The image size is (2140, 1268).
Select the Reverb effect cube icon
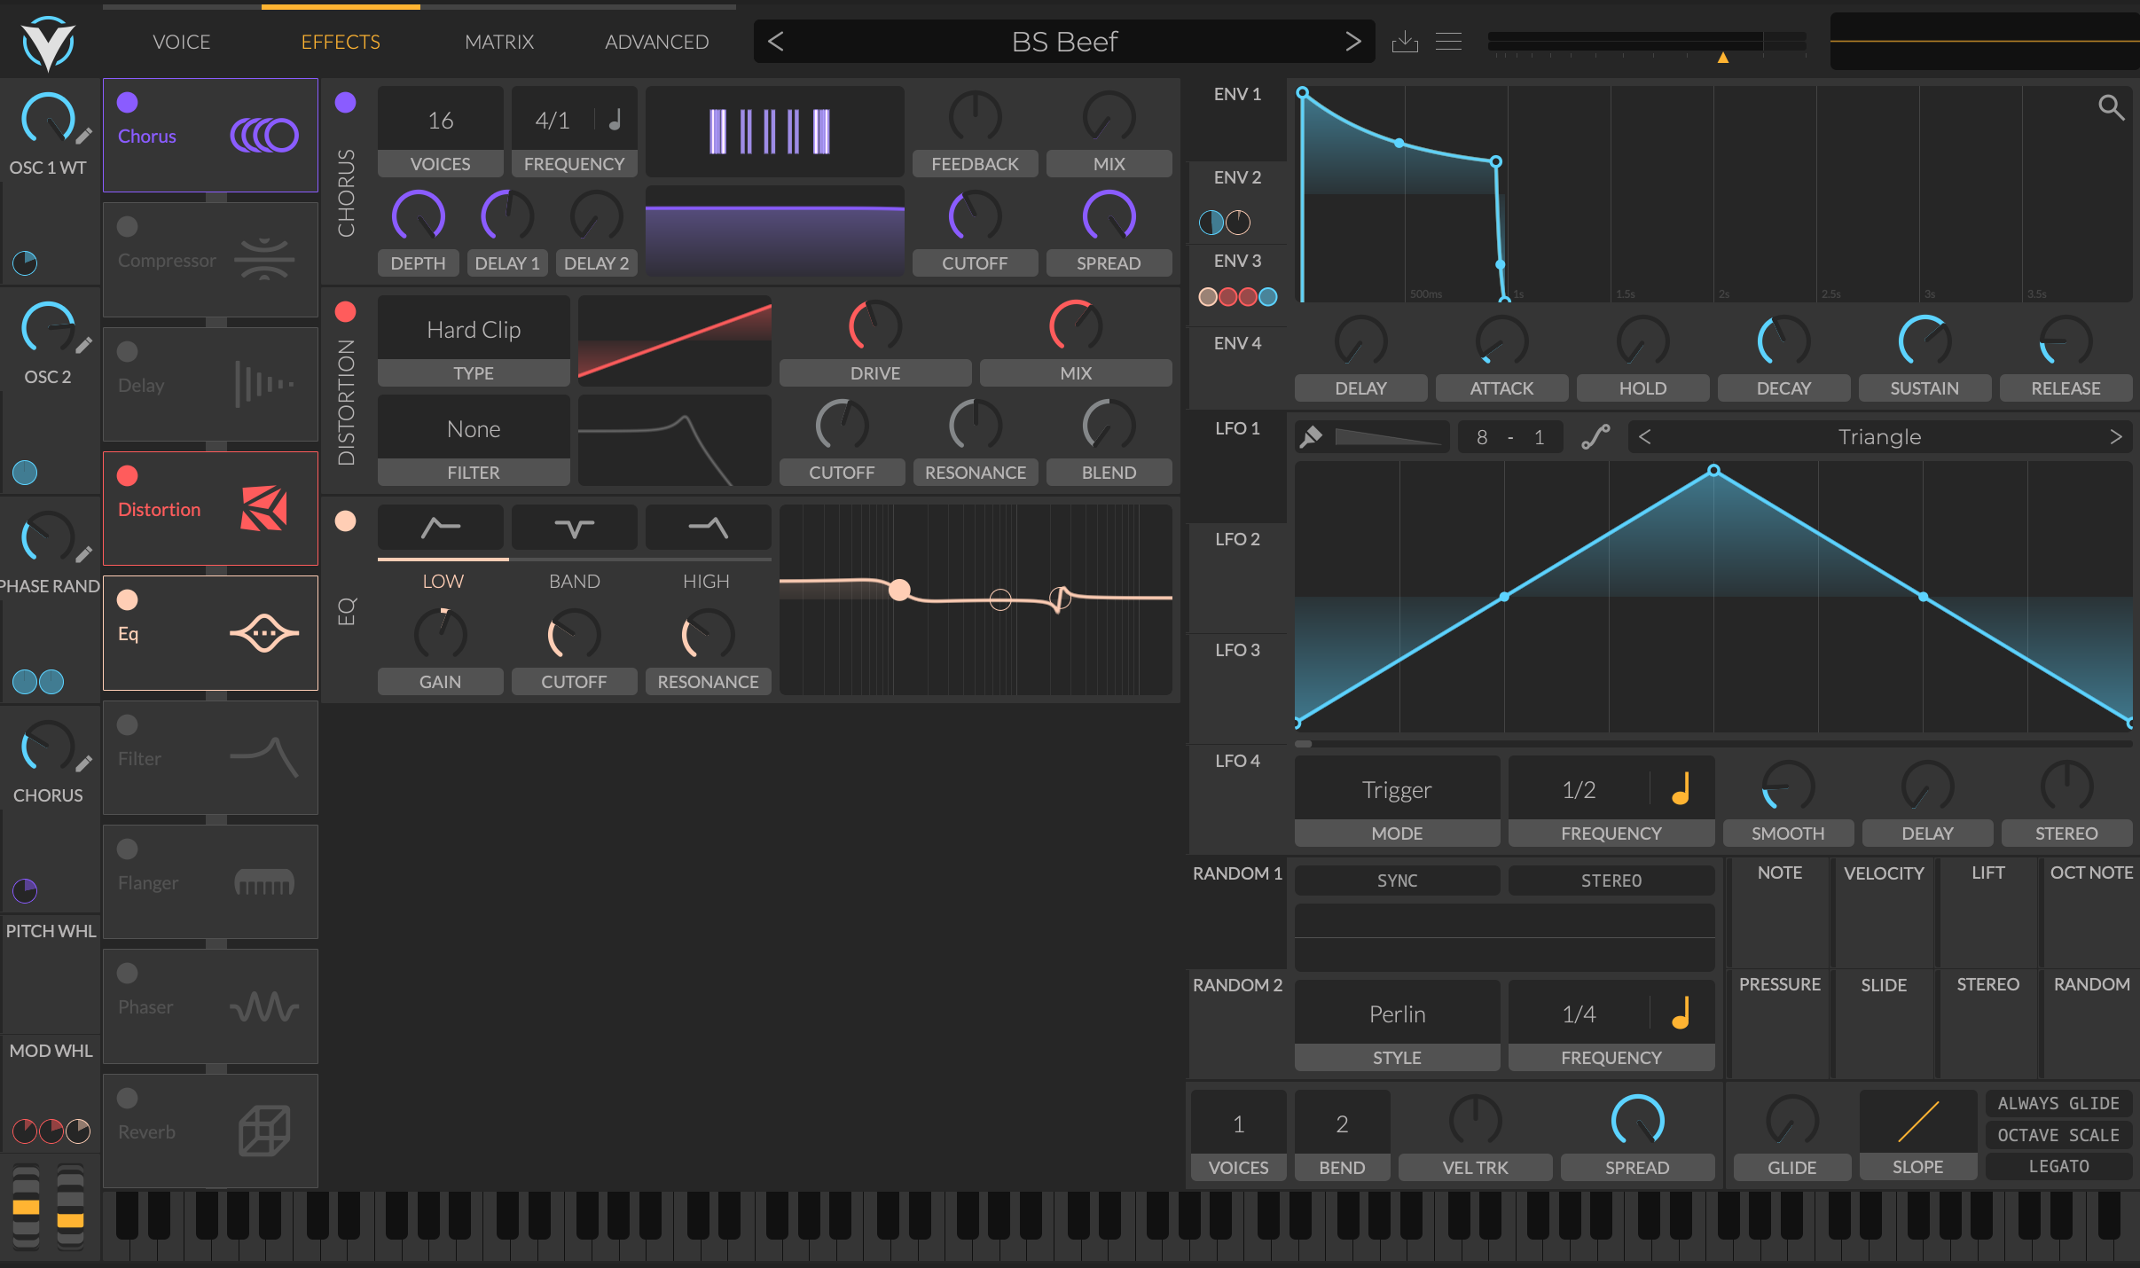263,1131
